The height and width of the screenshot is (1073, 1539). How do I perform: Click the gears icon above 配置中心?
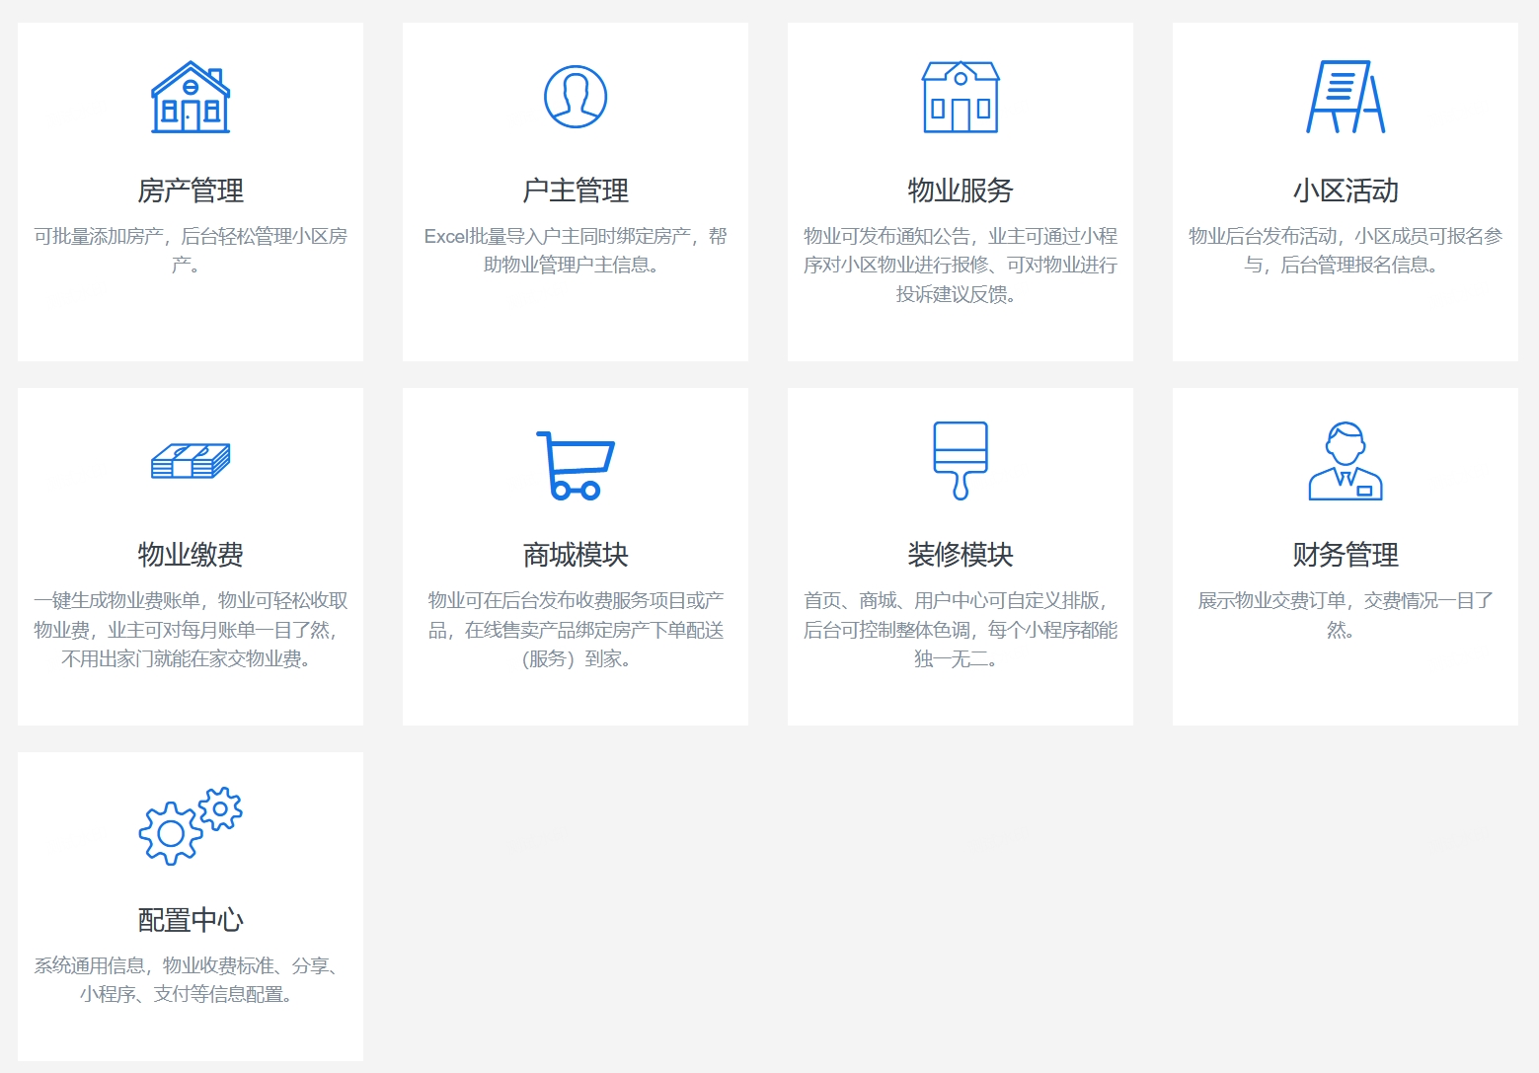[190, 824]
